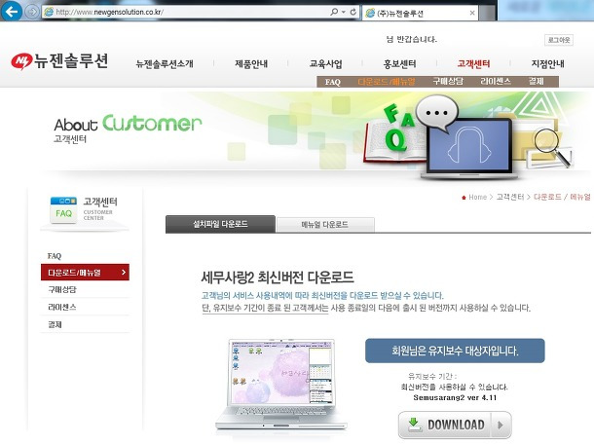This screenshot has height=444, width=594.
Task: Click the 회원님은 유지보수 대상자입니다 banner
Action: (455, 351)
